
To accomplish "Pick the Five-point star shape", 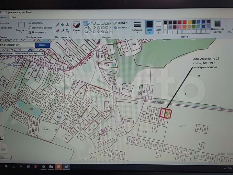I will click(x=103, y=32).
